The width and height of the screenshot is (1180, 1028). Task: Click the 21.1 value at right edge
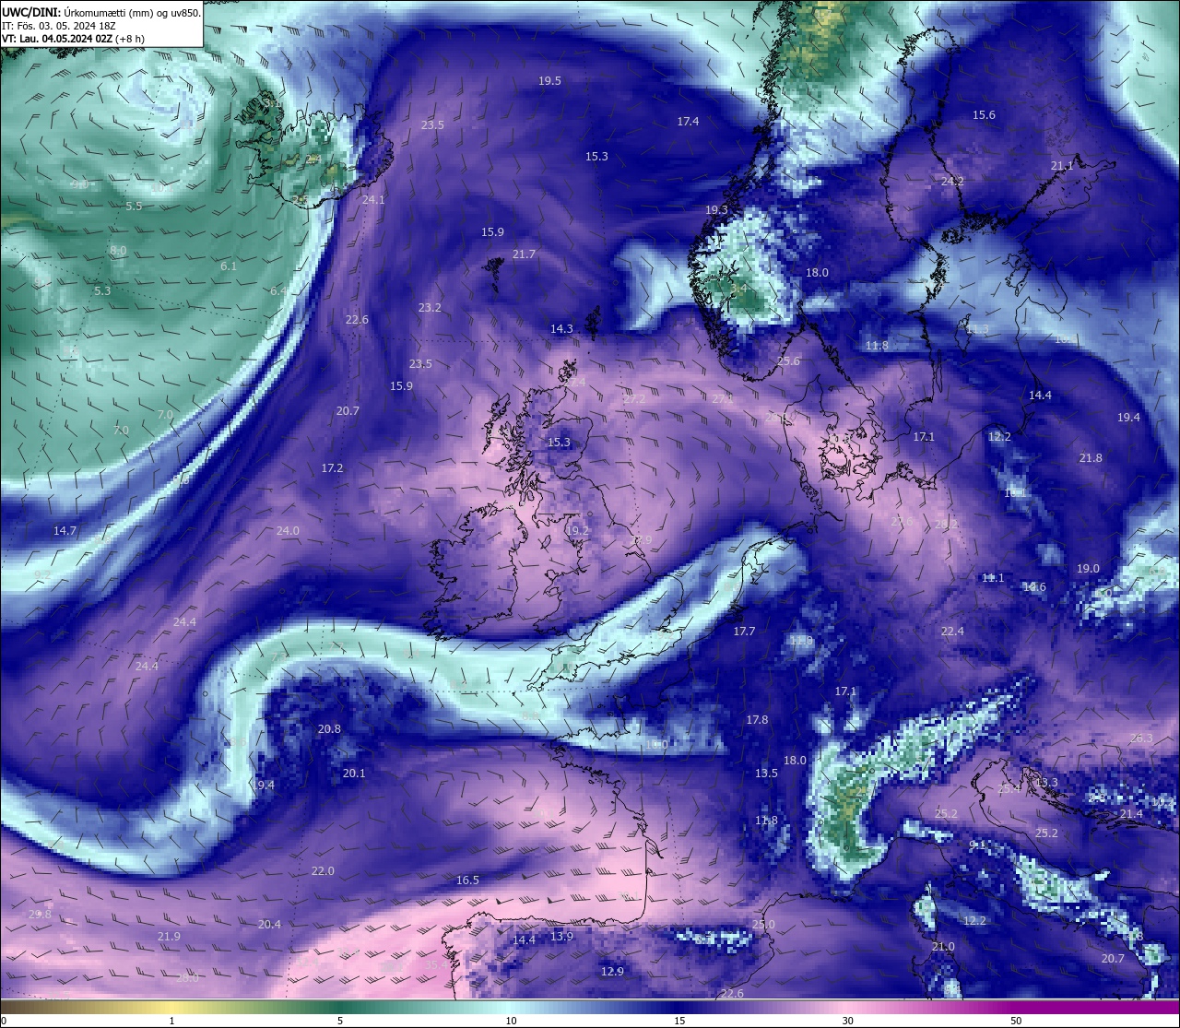tap(1062, 166)
